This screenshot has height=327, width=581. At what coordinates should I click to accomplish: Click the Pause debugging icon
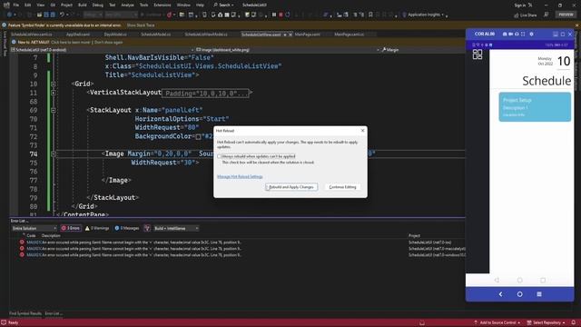pos(274,15)
